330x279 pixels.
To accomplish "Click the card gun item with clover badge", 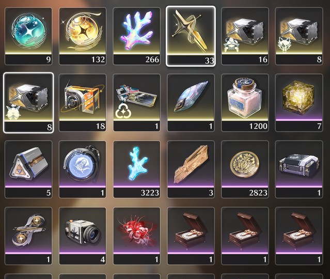I will (136, 103).
